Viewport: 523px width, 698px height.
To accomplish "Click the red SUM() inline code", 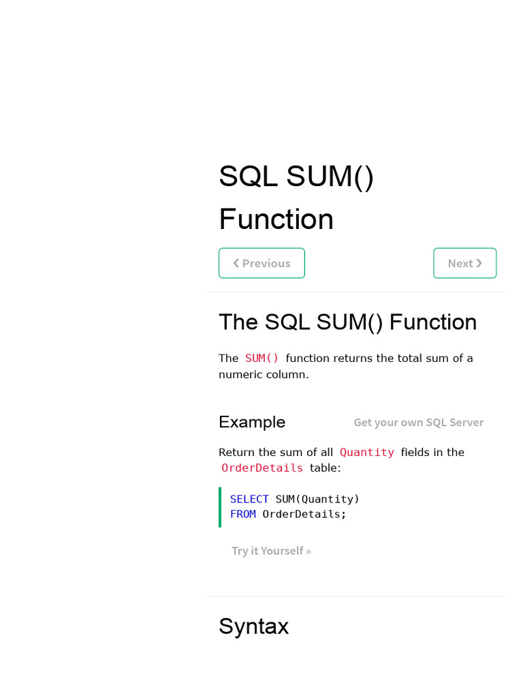I will click(262, 359).
